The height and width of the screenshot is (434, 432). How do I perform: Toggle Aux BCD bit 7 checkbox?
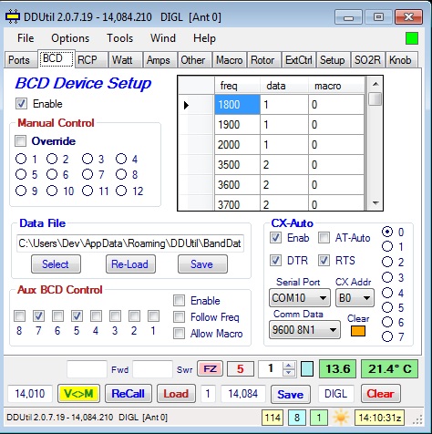(38, 316)
